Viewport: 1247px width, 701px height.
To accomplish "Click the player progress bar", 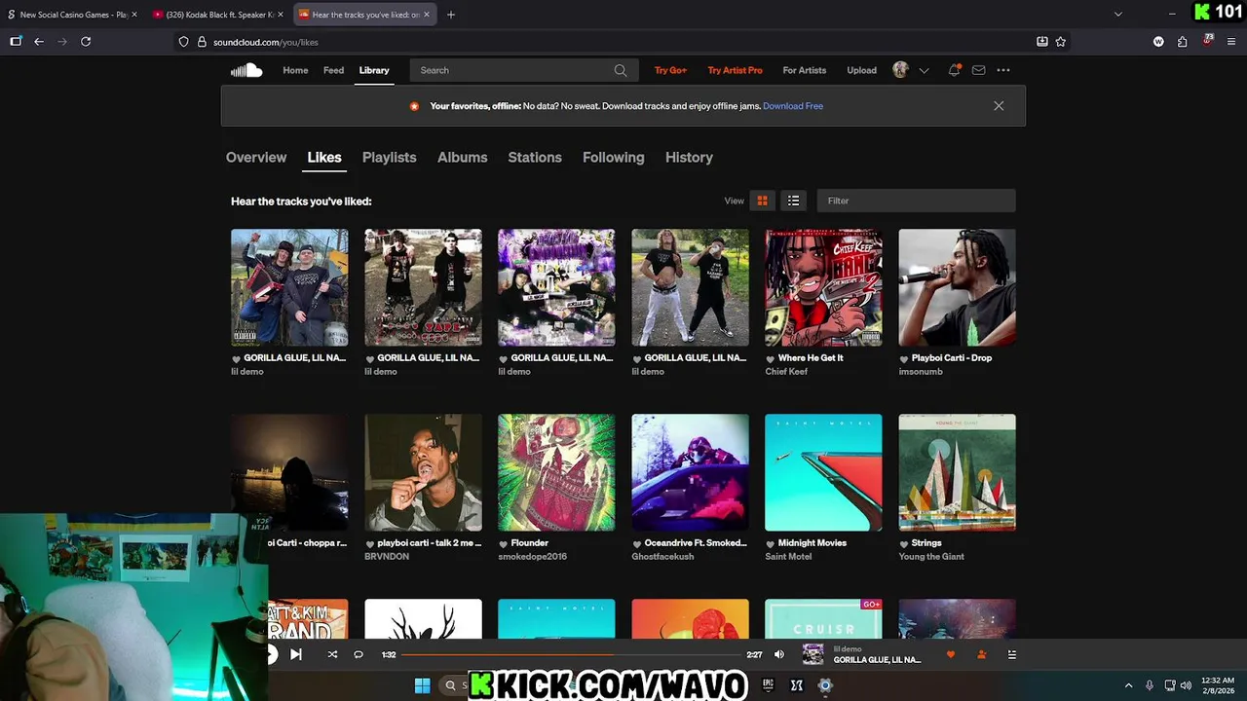I will (x=573, y=654).
